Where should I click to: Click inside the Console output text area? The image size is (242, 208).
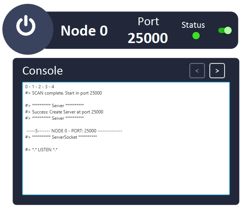[126, 138]
